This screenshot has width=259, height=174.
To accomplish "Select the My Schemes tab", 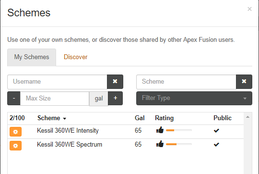I will [x=32, y=57].
